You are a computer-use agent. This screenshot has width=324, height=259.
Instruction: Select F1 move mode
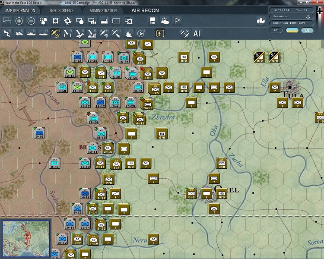coord(7,33)
